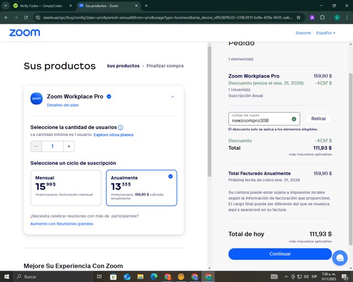Click the green coupon validation checkmark
The height and width of the screenshot is (282, 353).
tap(294, 119)
